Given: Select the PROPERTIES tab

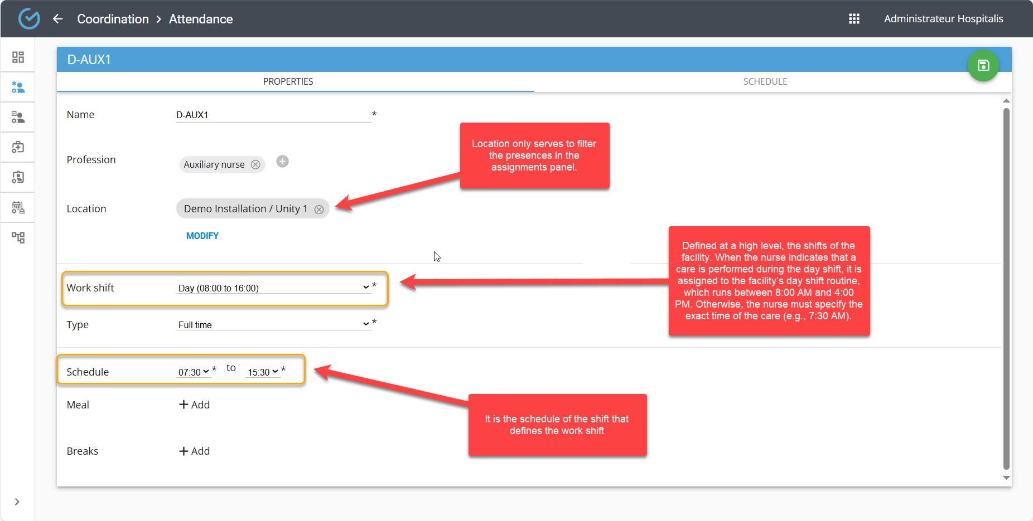Looking at the screenshot, I should pyautogui.click(x=288, y=81).
